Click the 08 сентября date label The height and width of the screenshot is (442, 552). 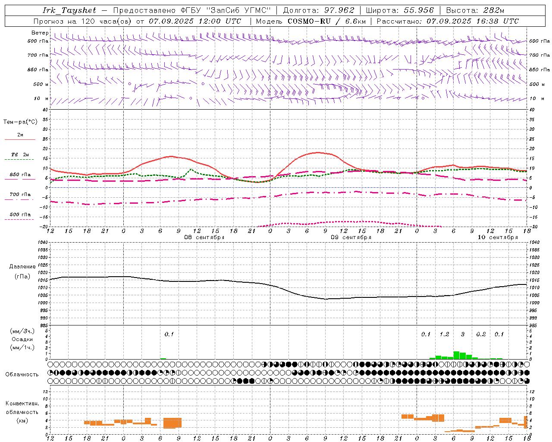(x=204, y=237)
